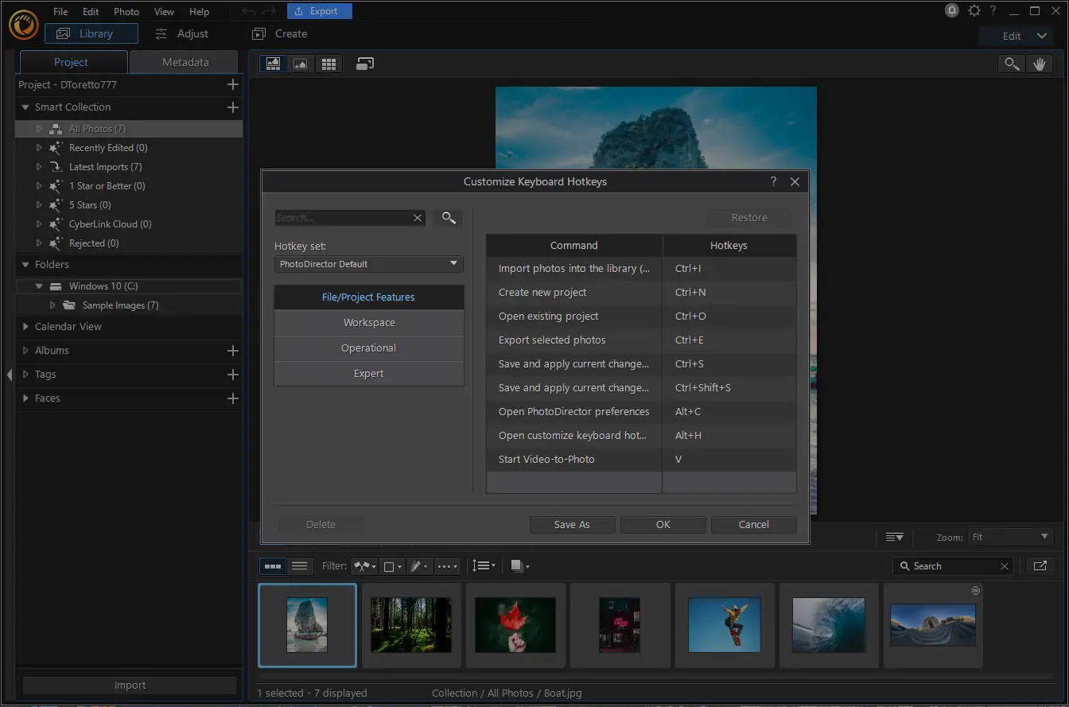Screen dimensions: 1069x707
Task: Select the red maple leaf thumbnail
Action: tap(515, 625)
